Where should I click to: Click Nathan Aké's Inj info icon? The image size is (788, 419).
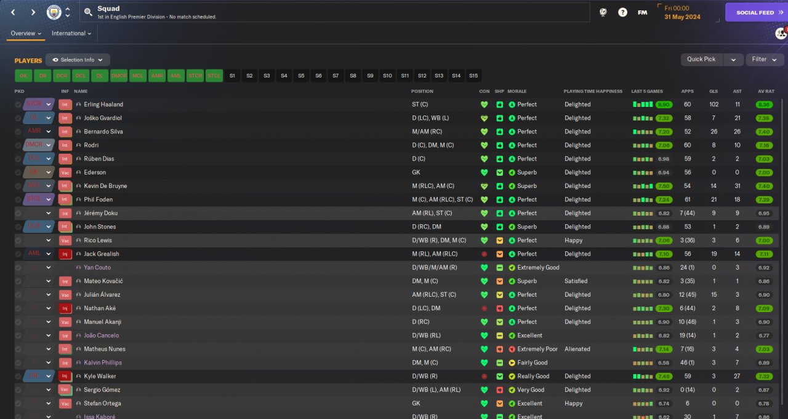coord(65,308)
